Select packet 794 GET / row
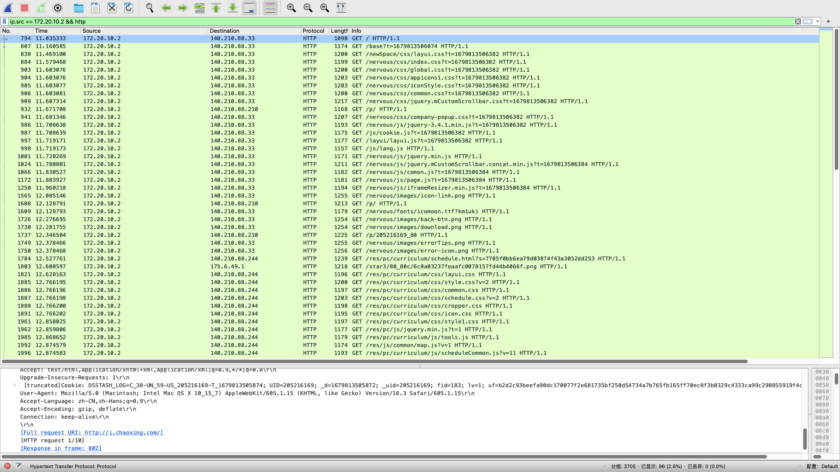This screenshot has height=472, width=840. [x=409, y=38]
